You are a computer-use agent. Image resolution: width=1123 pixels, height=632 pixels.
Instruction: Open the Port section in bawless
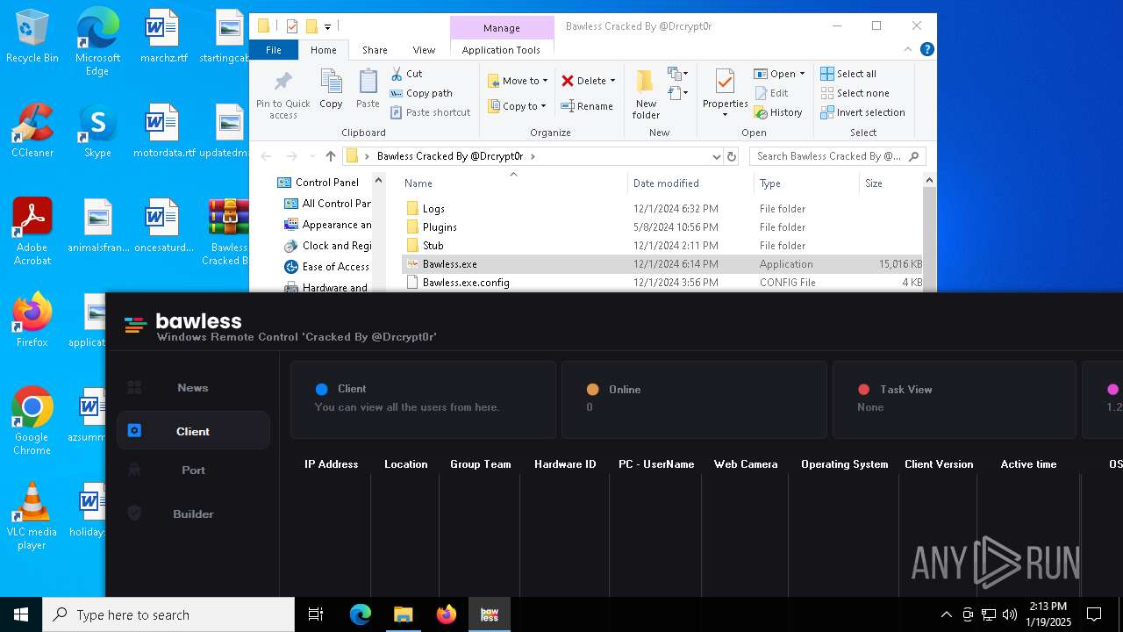[192, 470]
